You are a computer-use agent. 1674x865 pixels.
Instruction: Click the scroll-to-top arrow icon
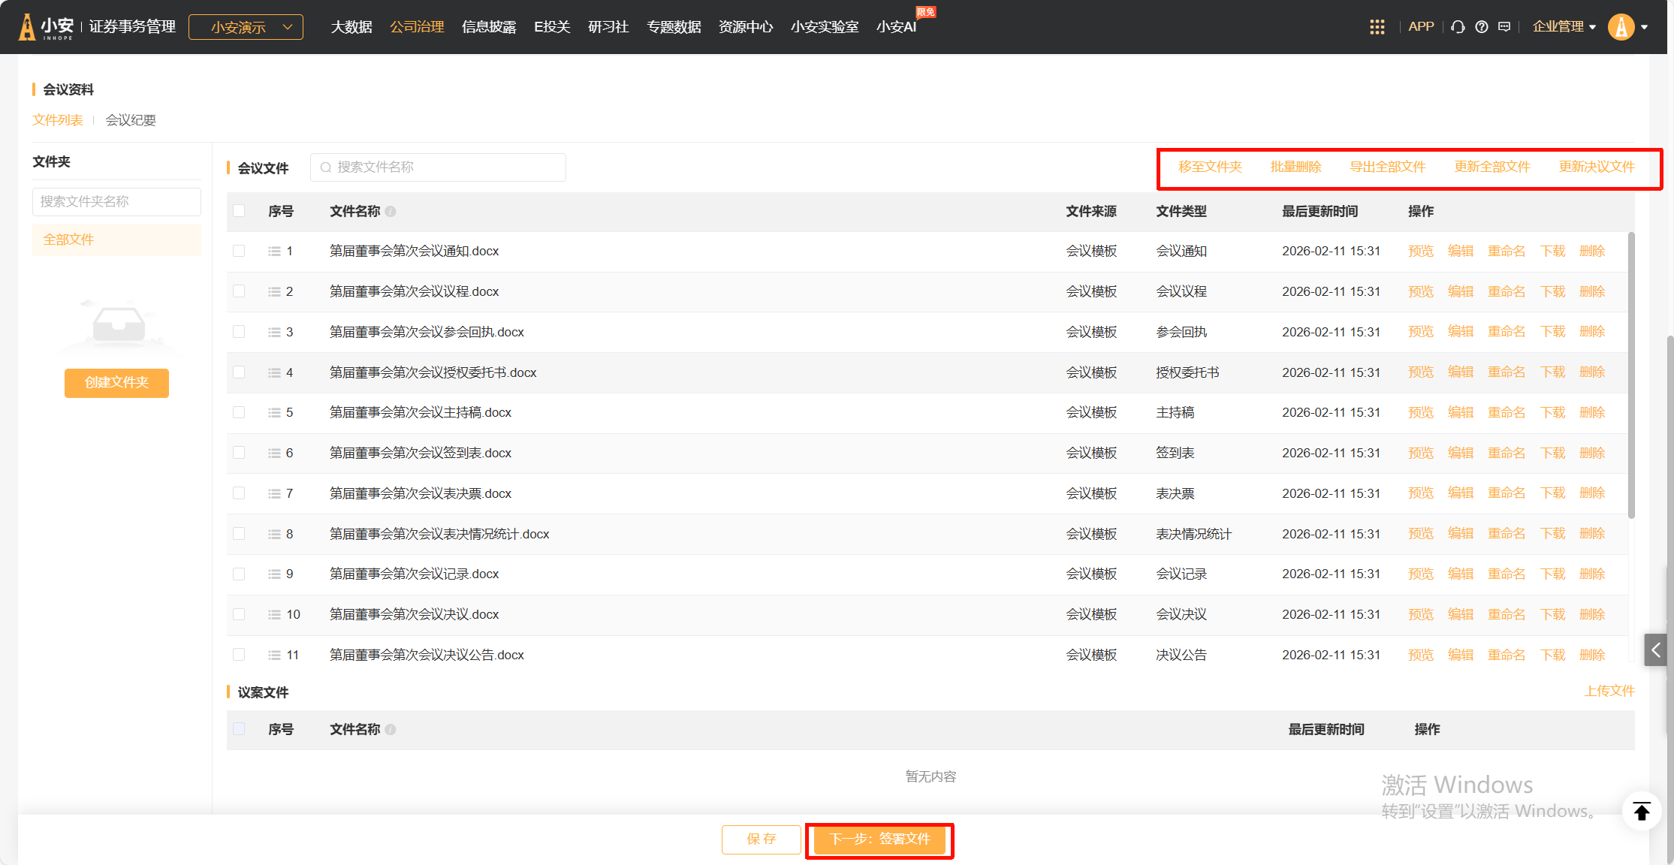(1642, 812)
